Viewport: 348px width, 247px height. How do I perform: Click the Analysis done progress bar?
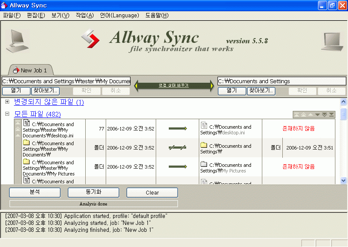[x=94, y=204]
